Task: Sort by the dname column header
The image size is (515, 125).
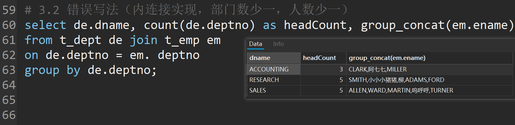Action: 274,58
